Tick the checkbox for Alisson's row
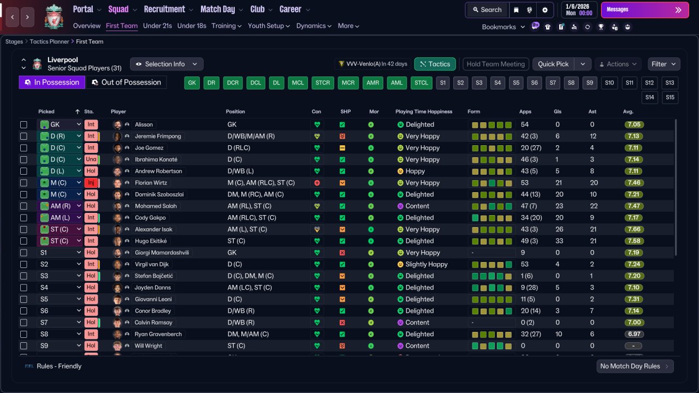The width and height of the screenshot is (699, 393). (23, 124)
